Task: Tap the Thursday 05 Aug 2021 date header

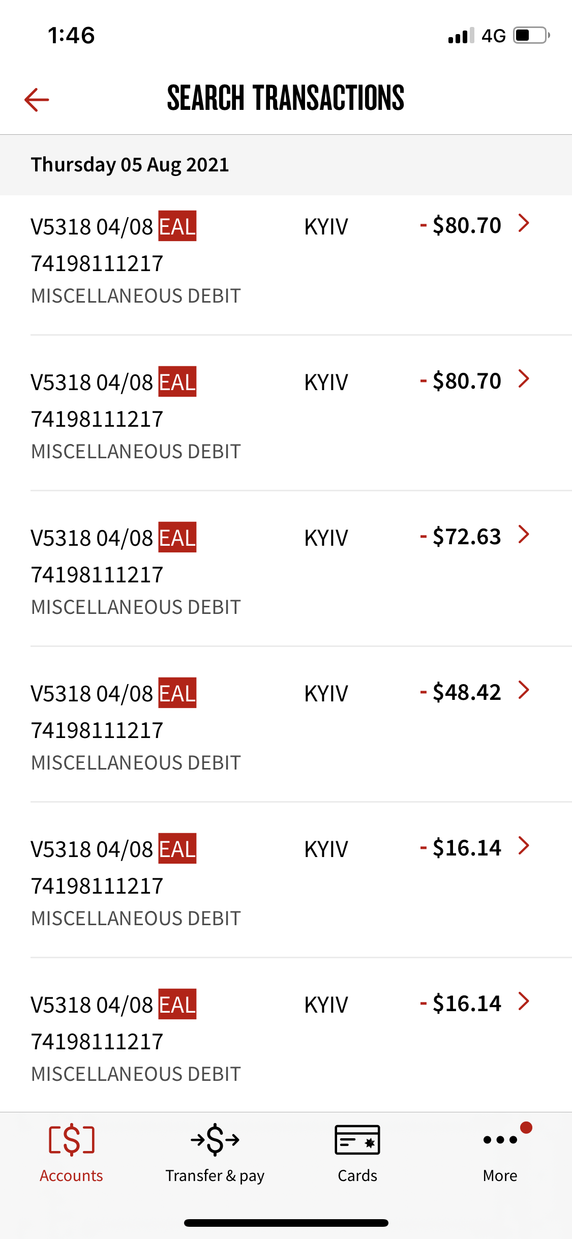Action: [130, 165]
